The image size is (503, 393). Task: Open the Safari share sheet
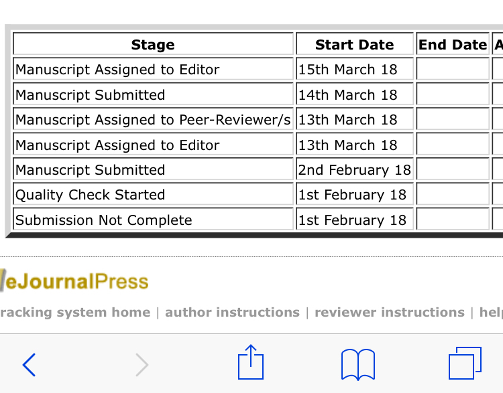pos(251,363)
